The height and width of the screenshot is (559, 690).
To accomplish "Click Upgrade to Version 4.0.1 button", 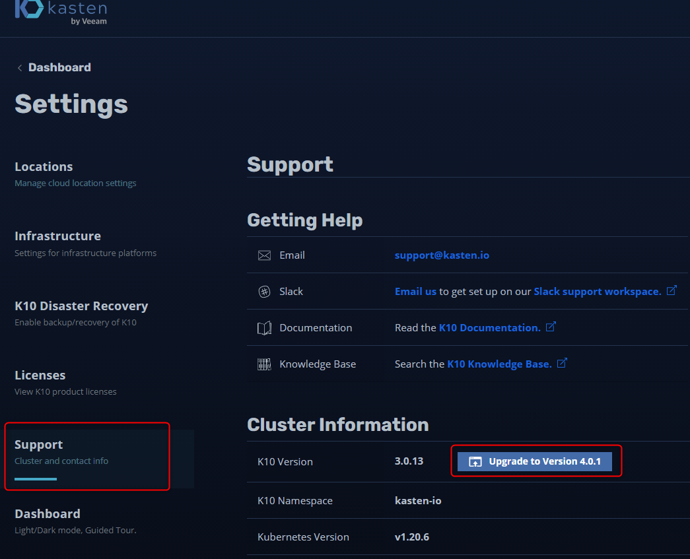I will point(535,462).
